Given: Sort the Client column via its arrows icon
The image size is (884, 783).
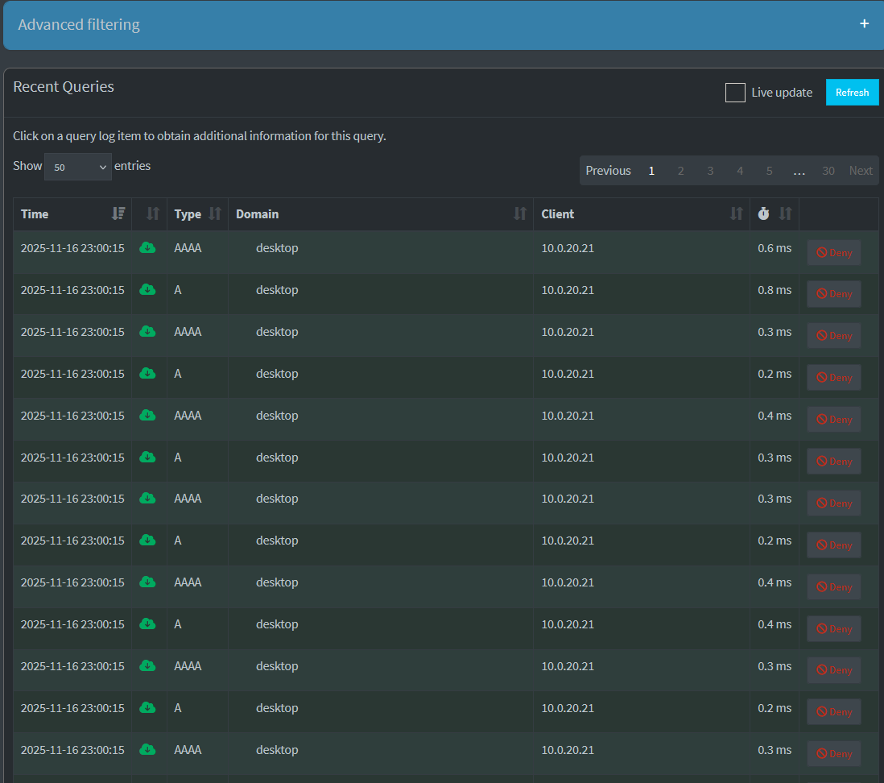Looking at the screenshot, I should (736, 213).
